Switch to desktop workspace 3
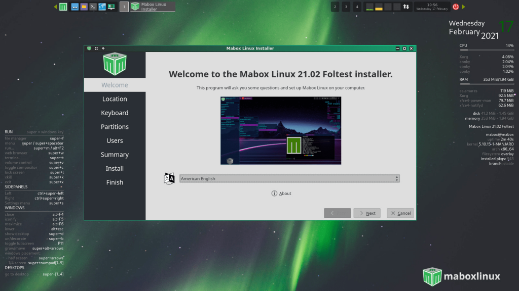The width and height of the screenshot is (519, 291). point(346,7)
